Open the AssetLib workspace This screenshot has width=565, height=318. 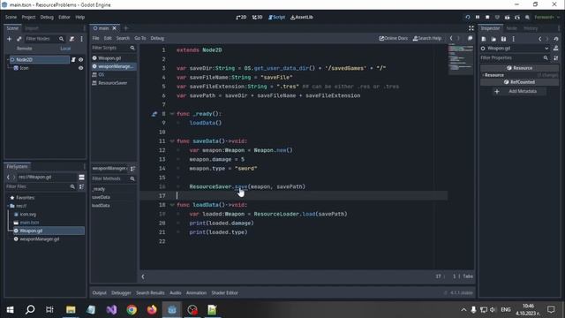[302, 17]
